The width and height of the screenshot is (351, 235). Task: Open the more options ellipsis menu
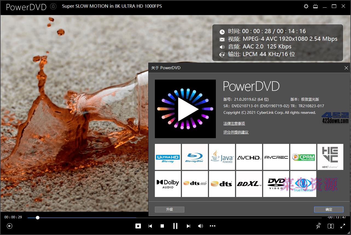point(213,226)
